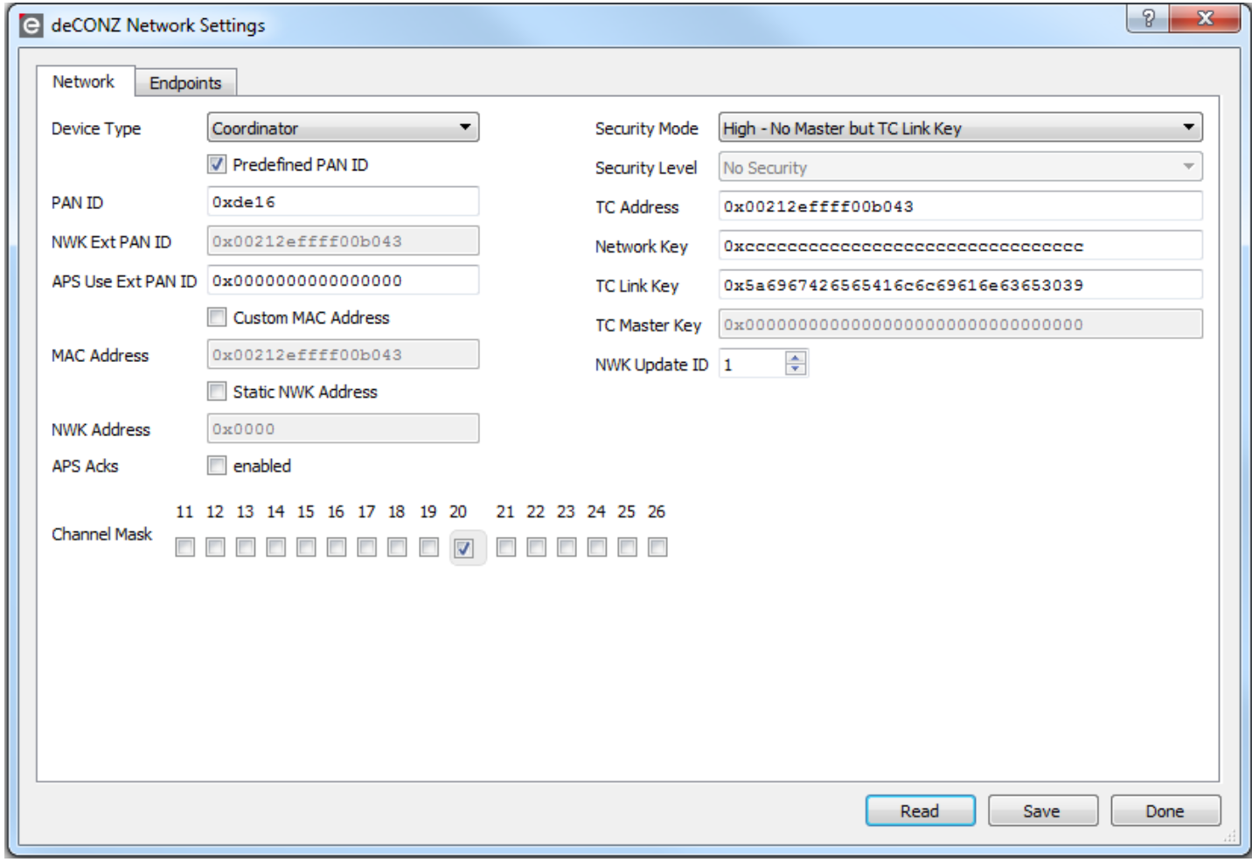Click into the Network Key field
The width and height of the screenshot is (1252, 862).
click(959, 246)
